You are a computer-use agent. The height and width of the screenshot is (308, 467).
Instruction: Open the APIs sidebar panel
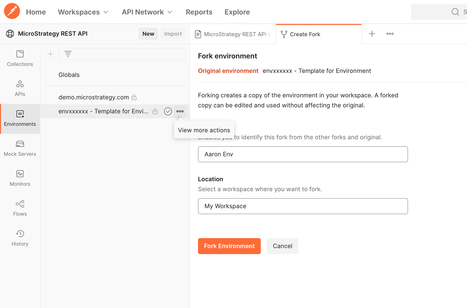pyautogui.click(x=20, y=88)
